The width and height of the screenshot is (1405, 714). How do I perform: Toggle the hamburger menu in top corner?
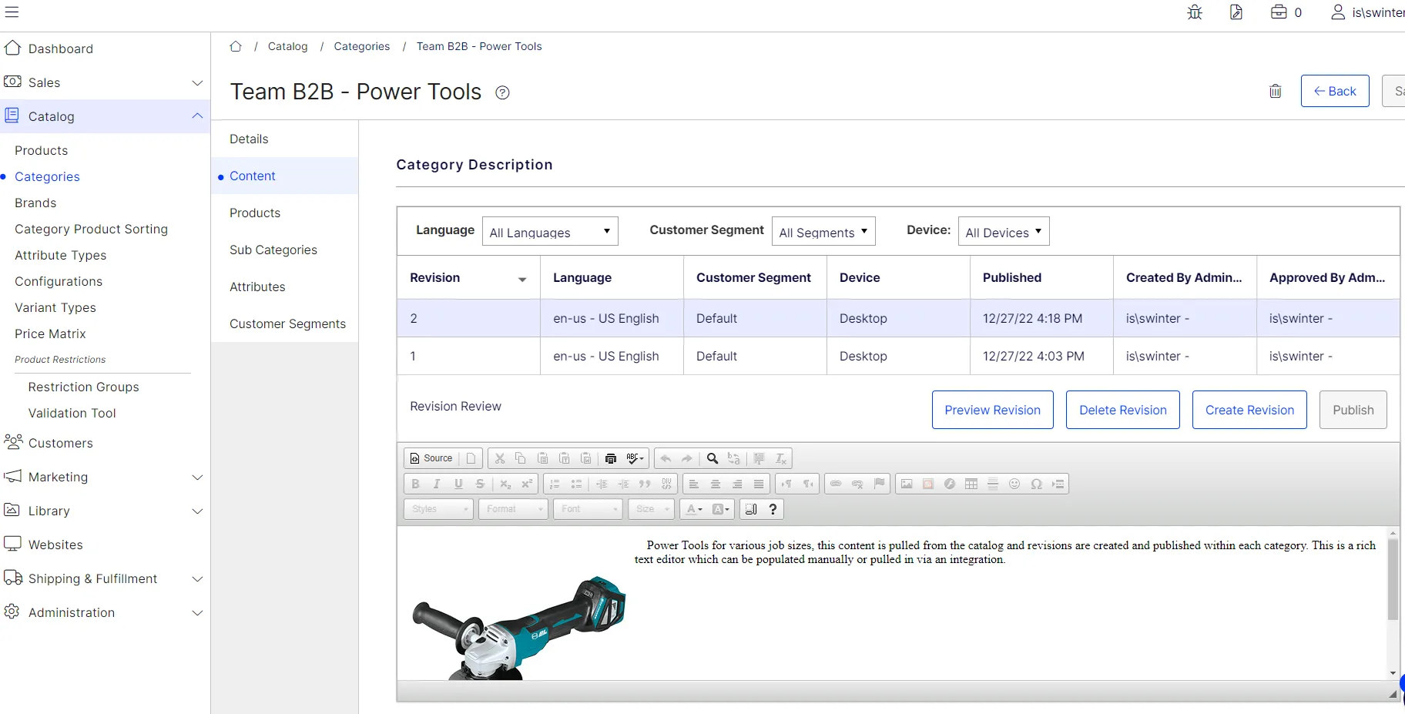coord(12,12)
